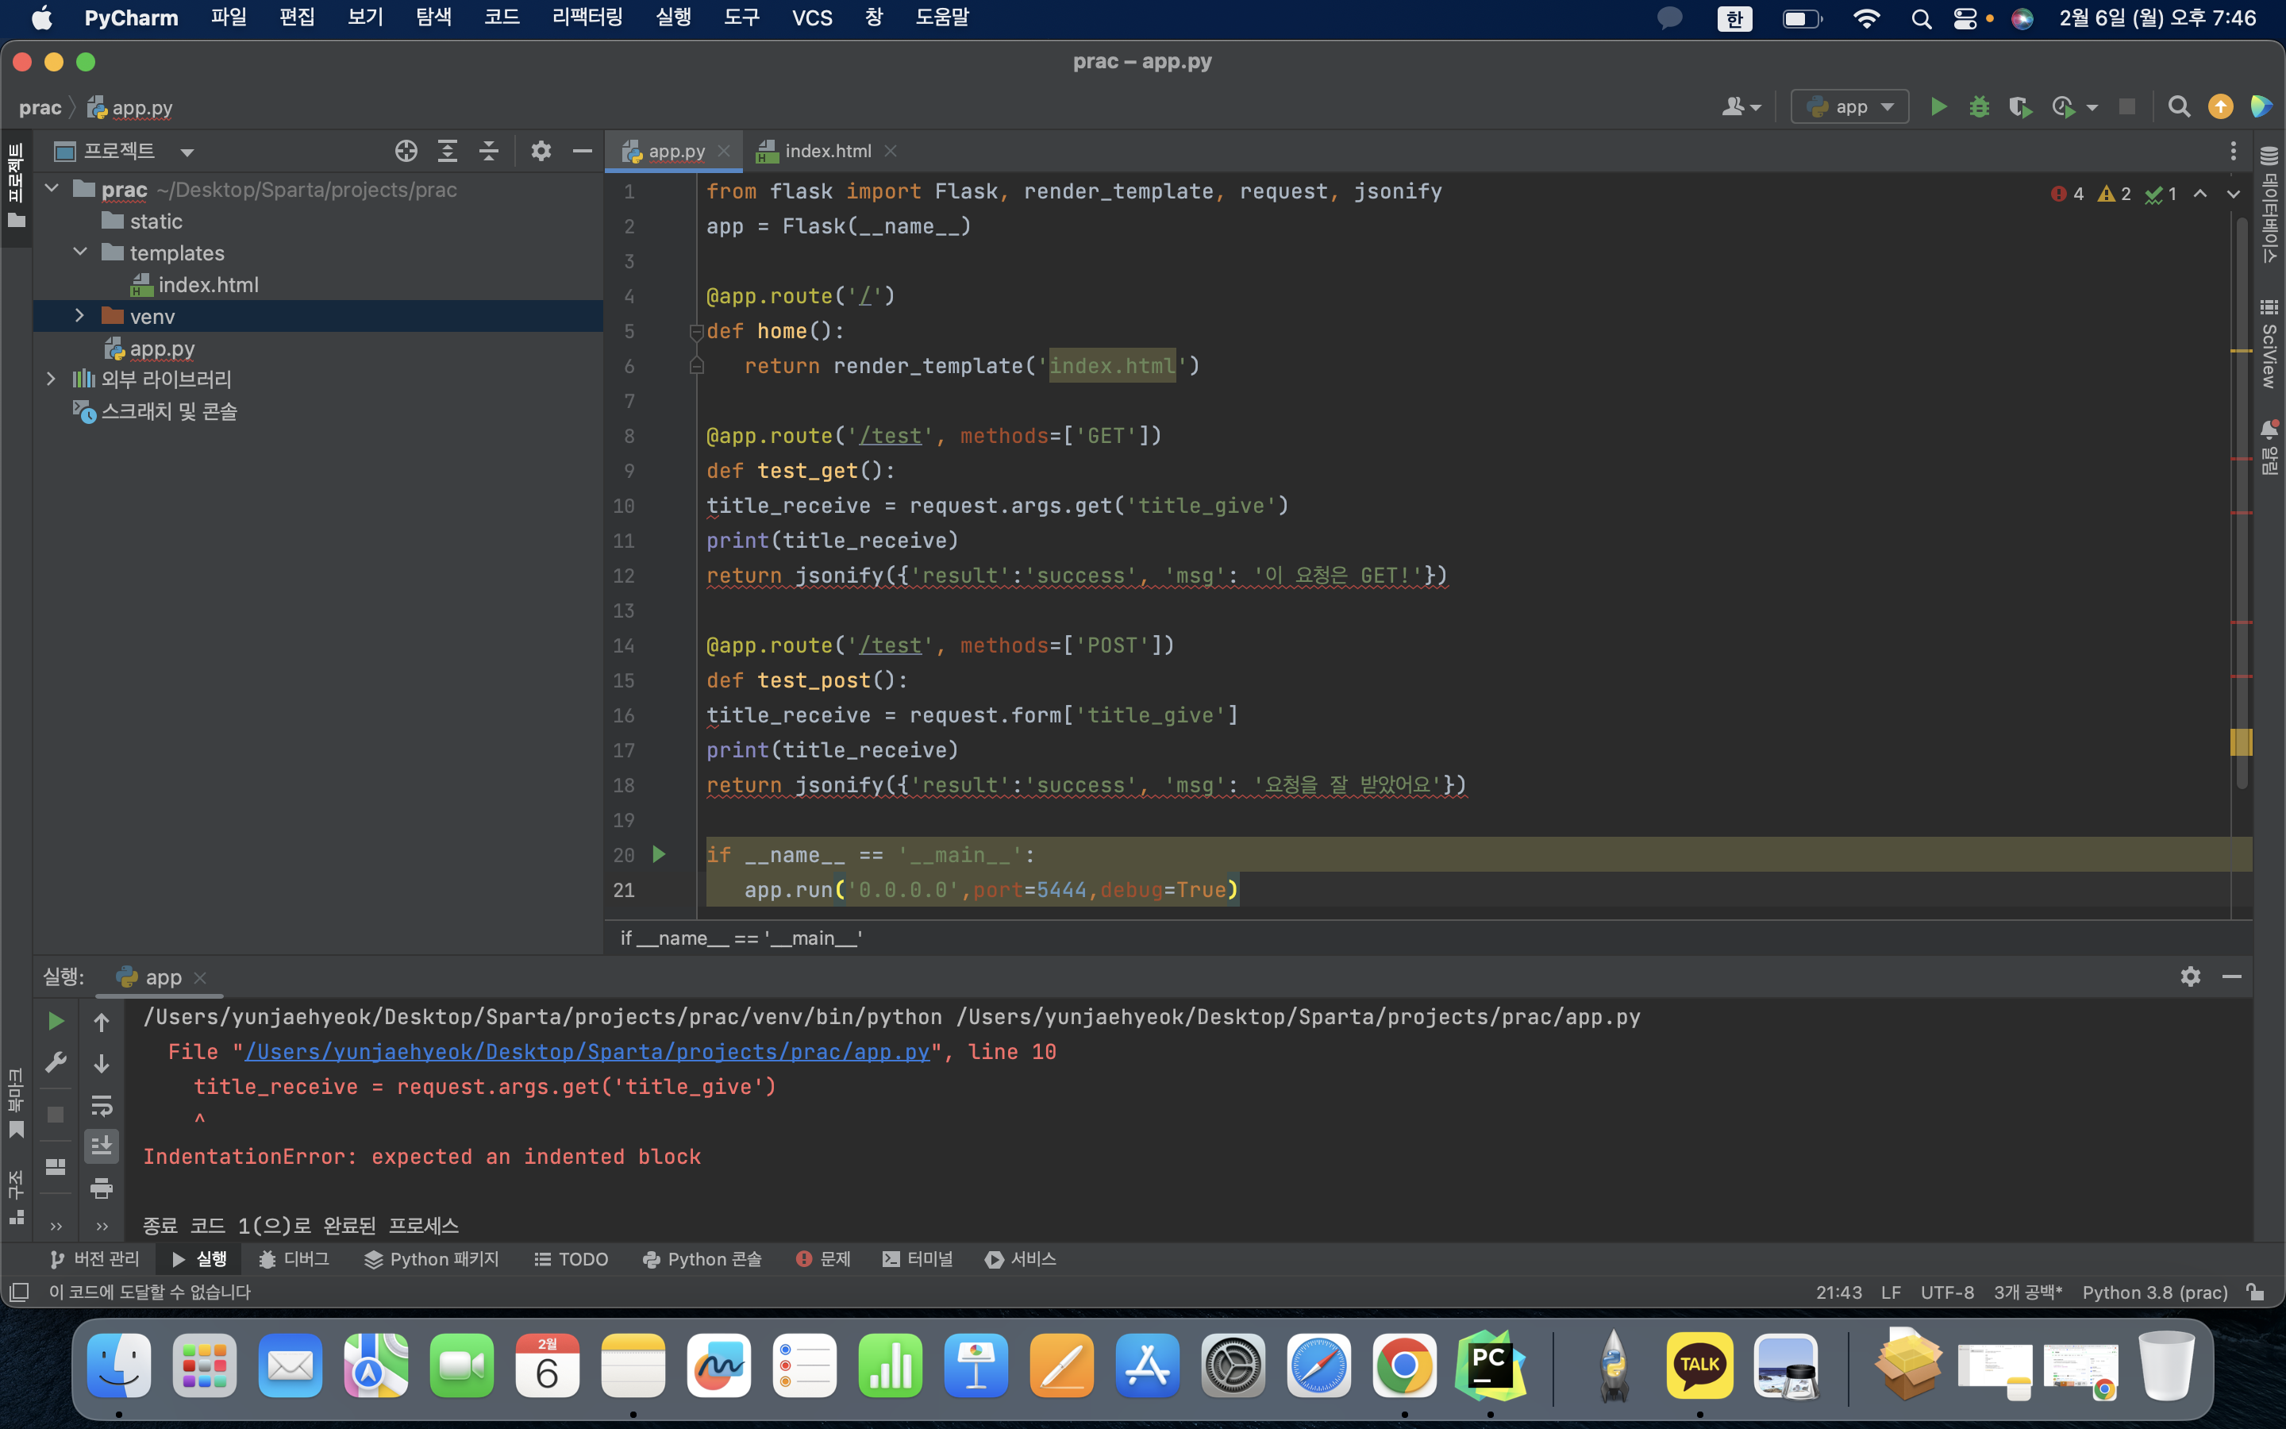The image size is (2286, 1429).
Task: Open the Code With Me user icon
Action: pyautogui.click(x=1741, y=107)
